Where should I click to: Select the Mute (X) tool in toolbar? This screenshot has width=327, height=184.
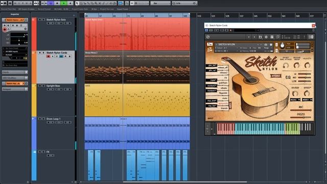click(x=100, y=3)
